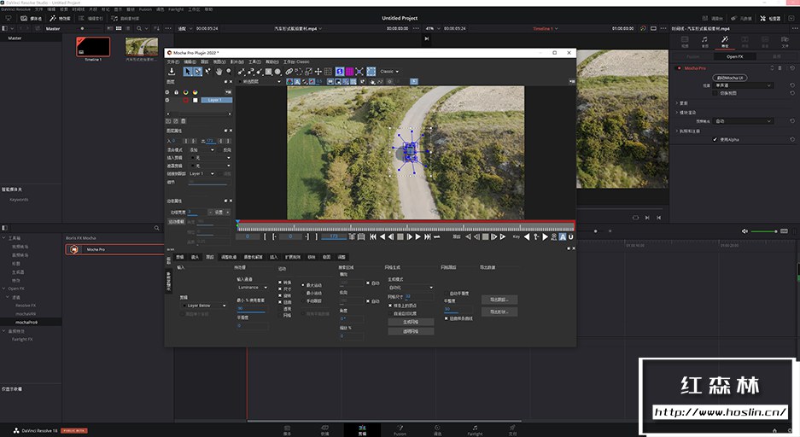
Task: Click the Zoom magnifier tool
Action: (x=228, y=72)
